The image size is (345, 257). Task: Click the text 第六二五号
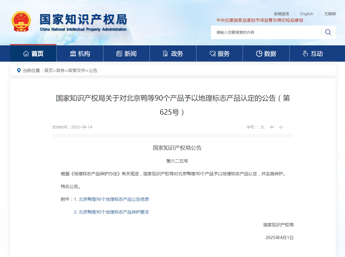click(177, 161)
